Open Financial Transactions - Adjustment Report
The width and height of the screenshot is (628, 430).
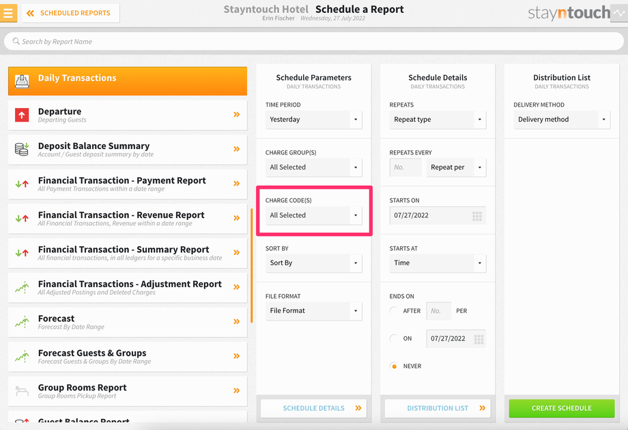[128, 287]
